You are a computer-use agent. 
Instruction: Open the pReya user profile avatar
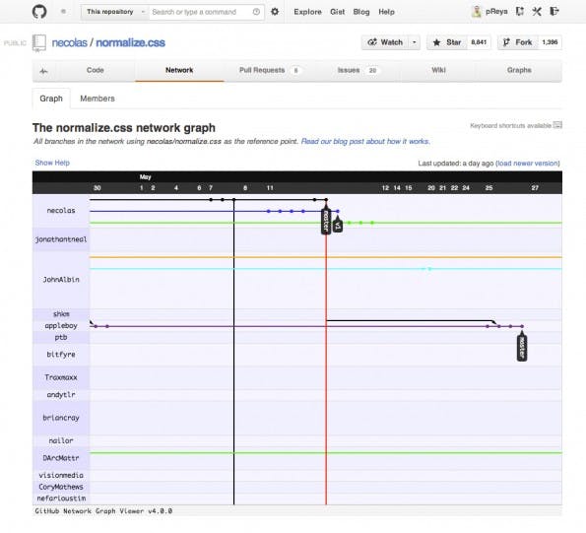tap(477, 12)
